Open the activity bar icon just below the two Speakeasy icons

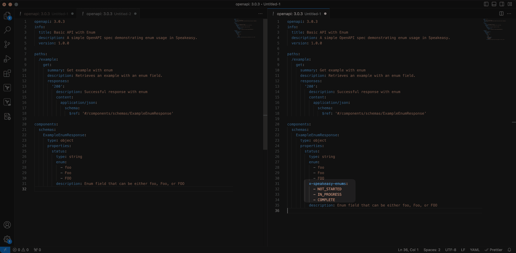[x=7, y=116]
